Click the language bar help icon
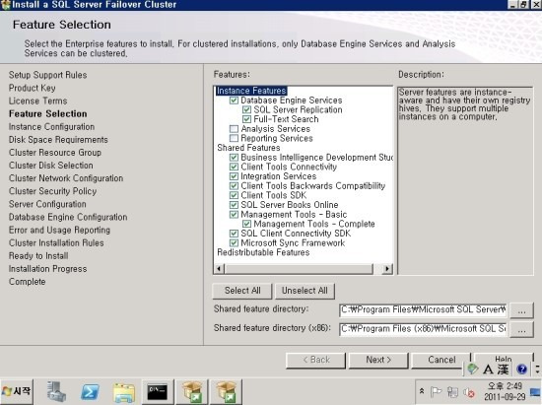Image resolution: width=542 pixels, height=405 pixels. point(521,370)
